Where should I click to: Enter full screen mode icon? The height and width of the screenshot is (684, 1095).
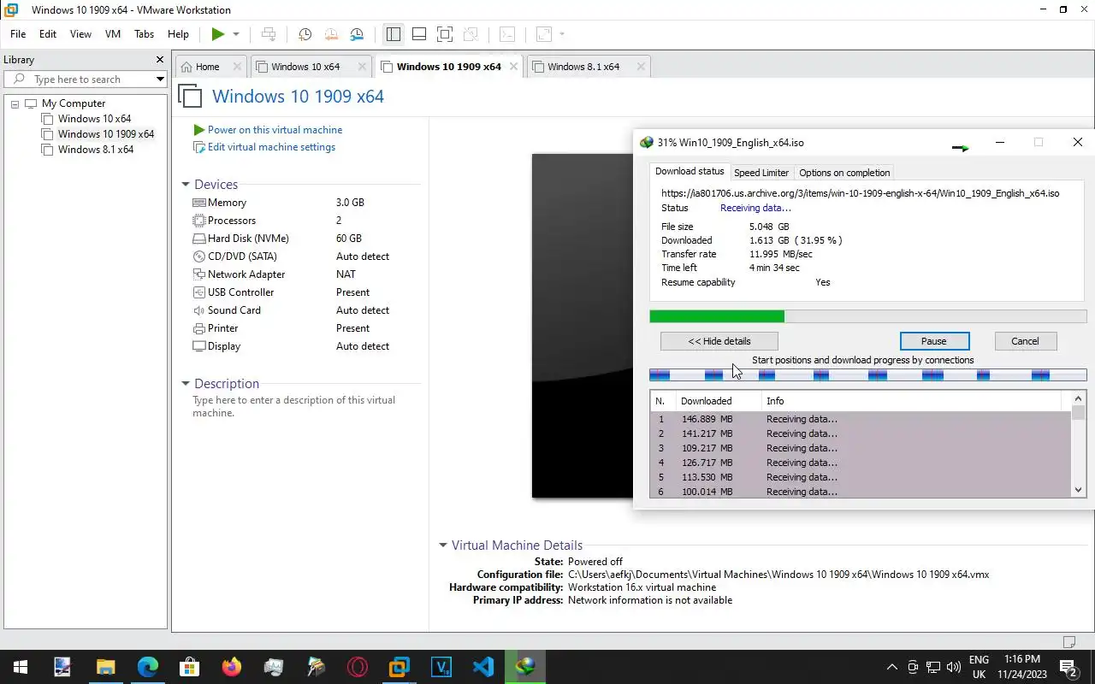click(445, 34)
